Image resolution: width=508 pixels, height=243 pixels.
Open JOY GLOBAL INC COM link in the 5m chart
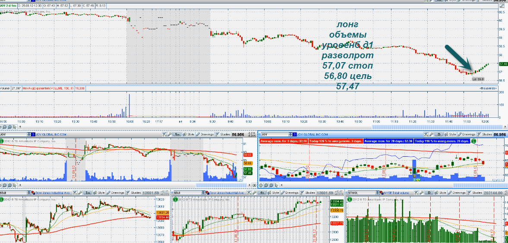(x=51, y=135)
